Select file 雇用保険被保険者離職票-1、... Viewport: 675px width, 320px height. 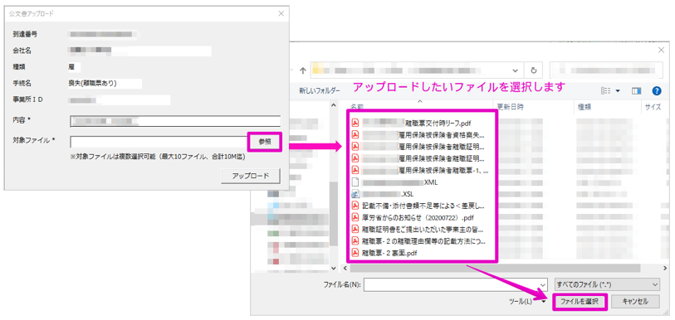420,170
